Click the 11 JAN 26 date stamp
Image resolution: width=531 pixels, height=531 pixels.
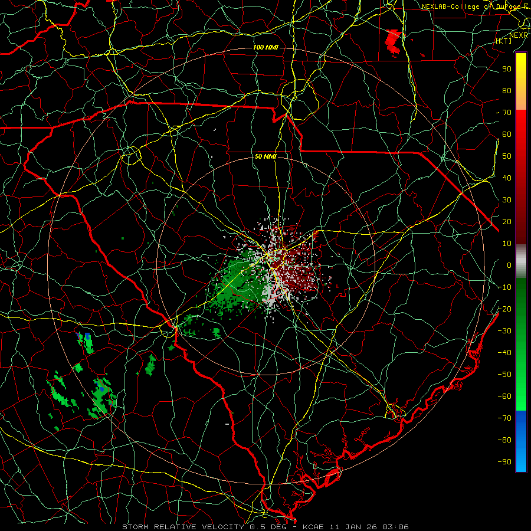[353, 527]
